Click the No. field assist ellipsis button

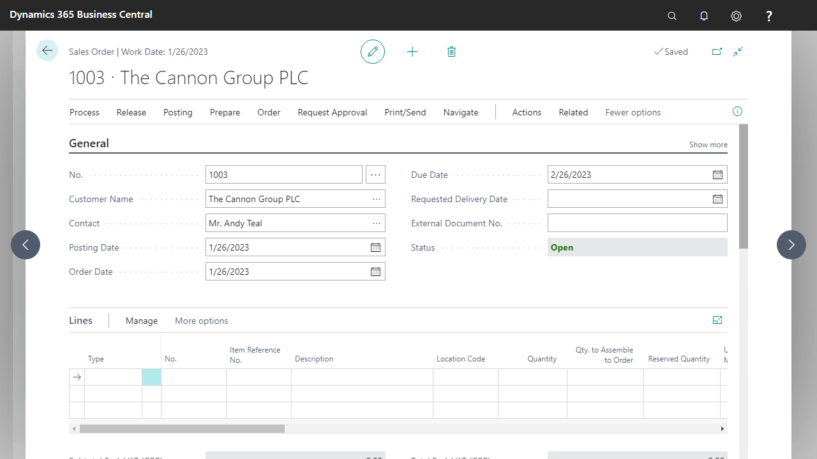coord(375,175)
